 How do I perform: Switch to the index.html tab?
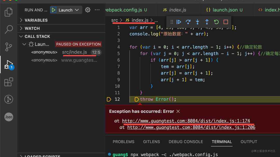click(x=267, y=10)
